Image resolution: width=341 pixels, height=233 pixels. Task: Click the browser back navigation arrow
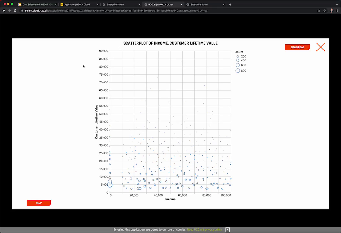(x=4, y=10)
